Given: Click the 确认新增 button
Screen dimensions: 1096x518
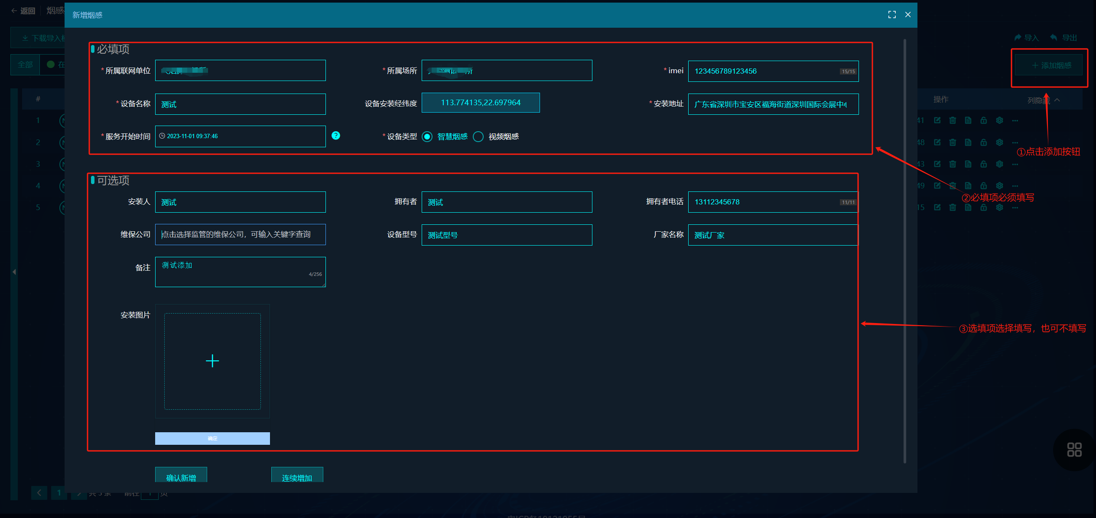Looking at the screenshot, I should [x=181, y=475].
